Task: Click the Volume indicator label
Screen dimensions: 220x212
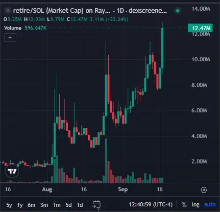Action: point(13,28)
